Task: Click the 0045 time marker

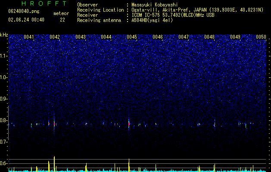Action: point(132,37)
